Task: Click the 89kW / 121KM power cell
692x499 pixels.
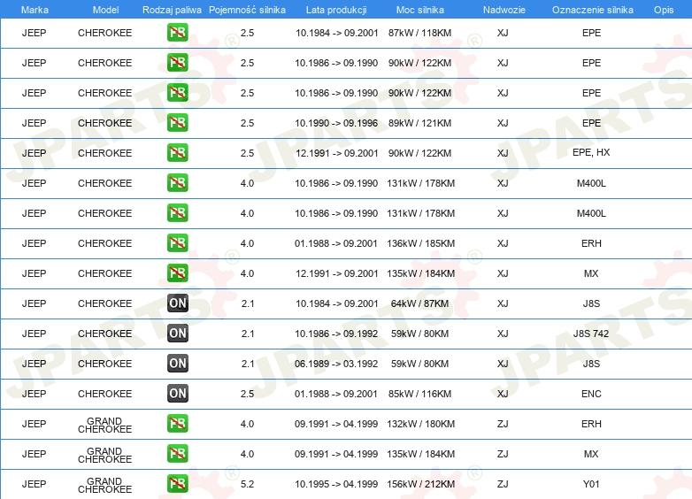Action: tap(419, 123)
